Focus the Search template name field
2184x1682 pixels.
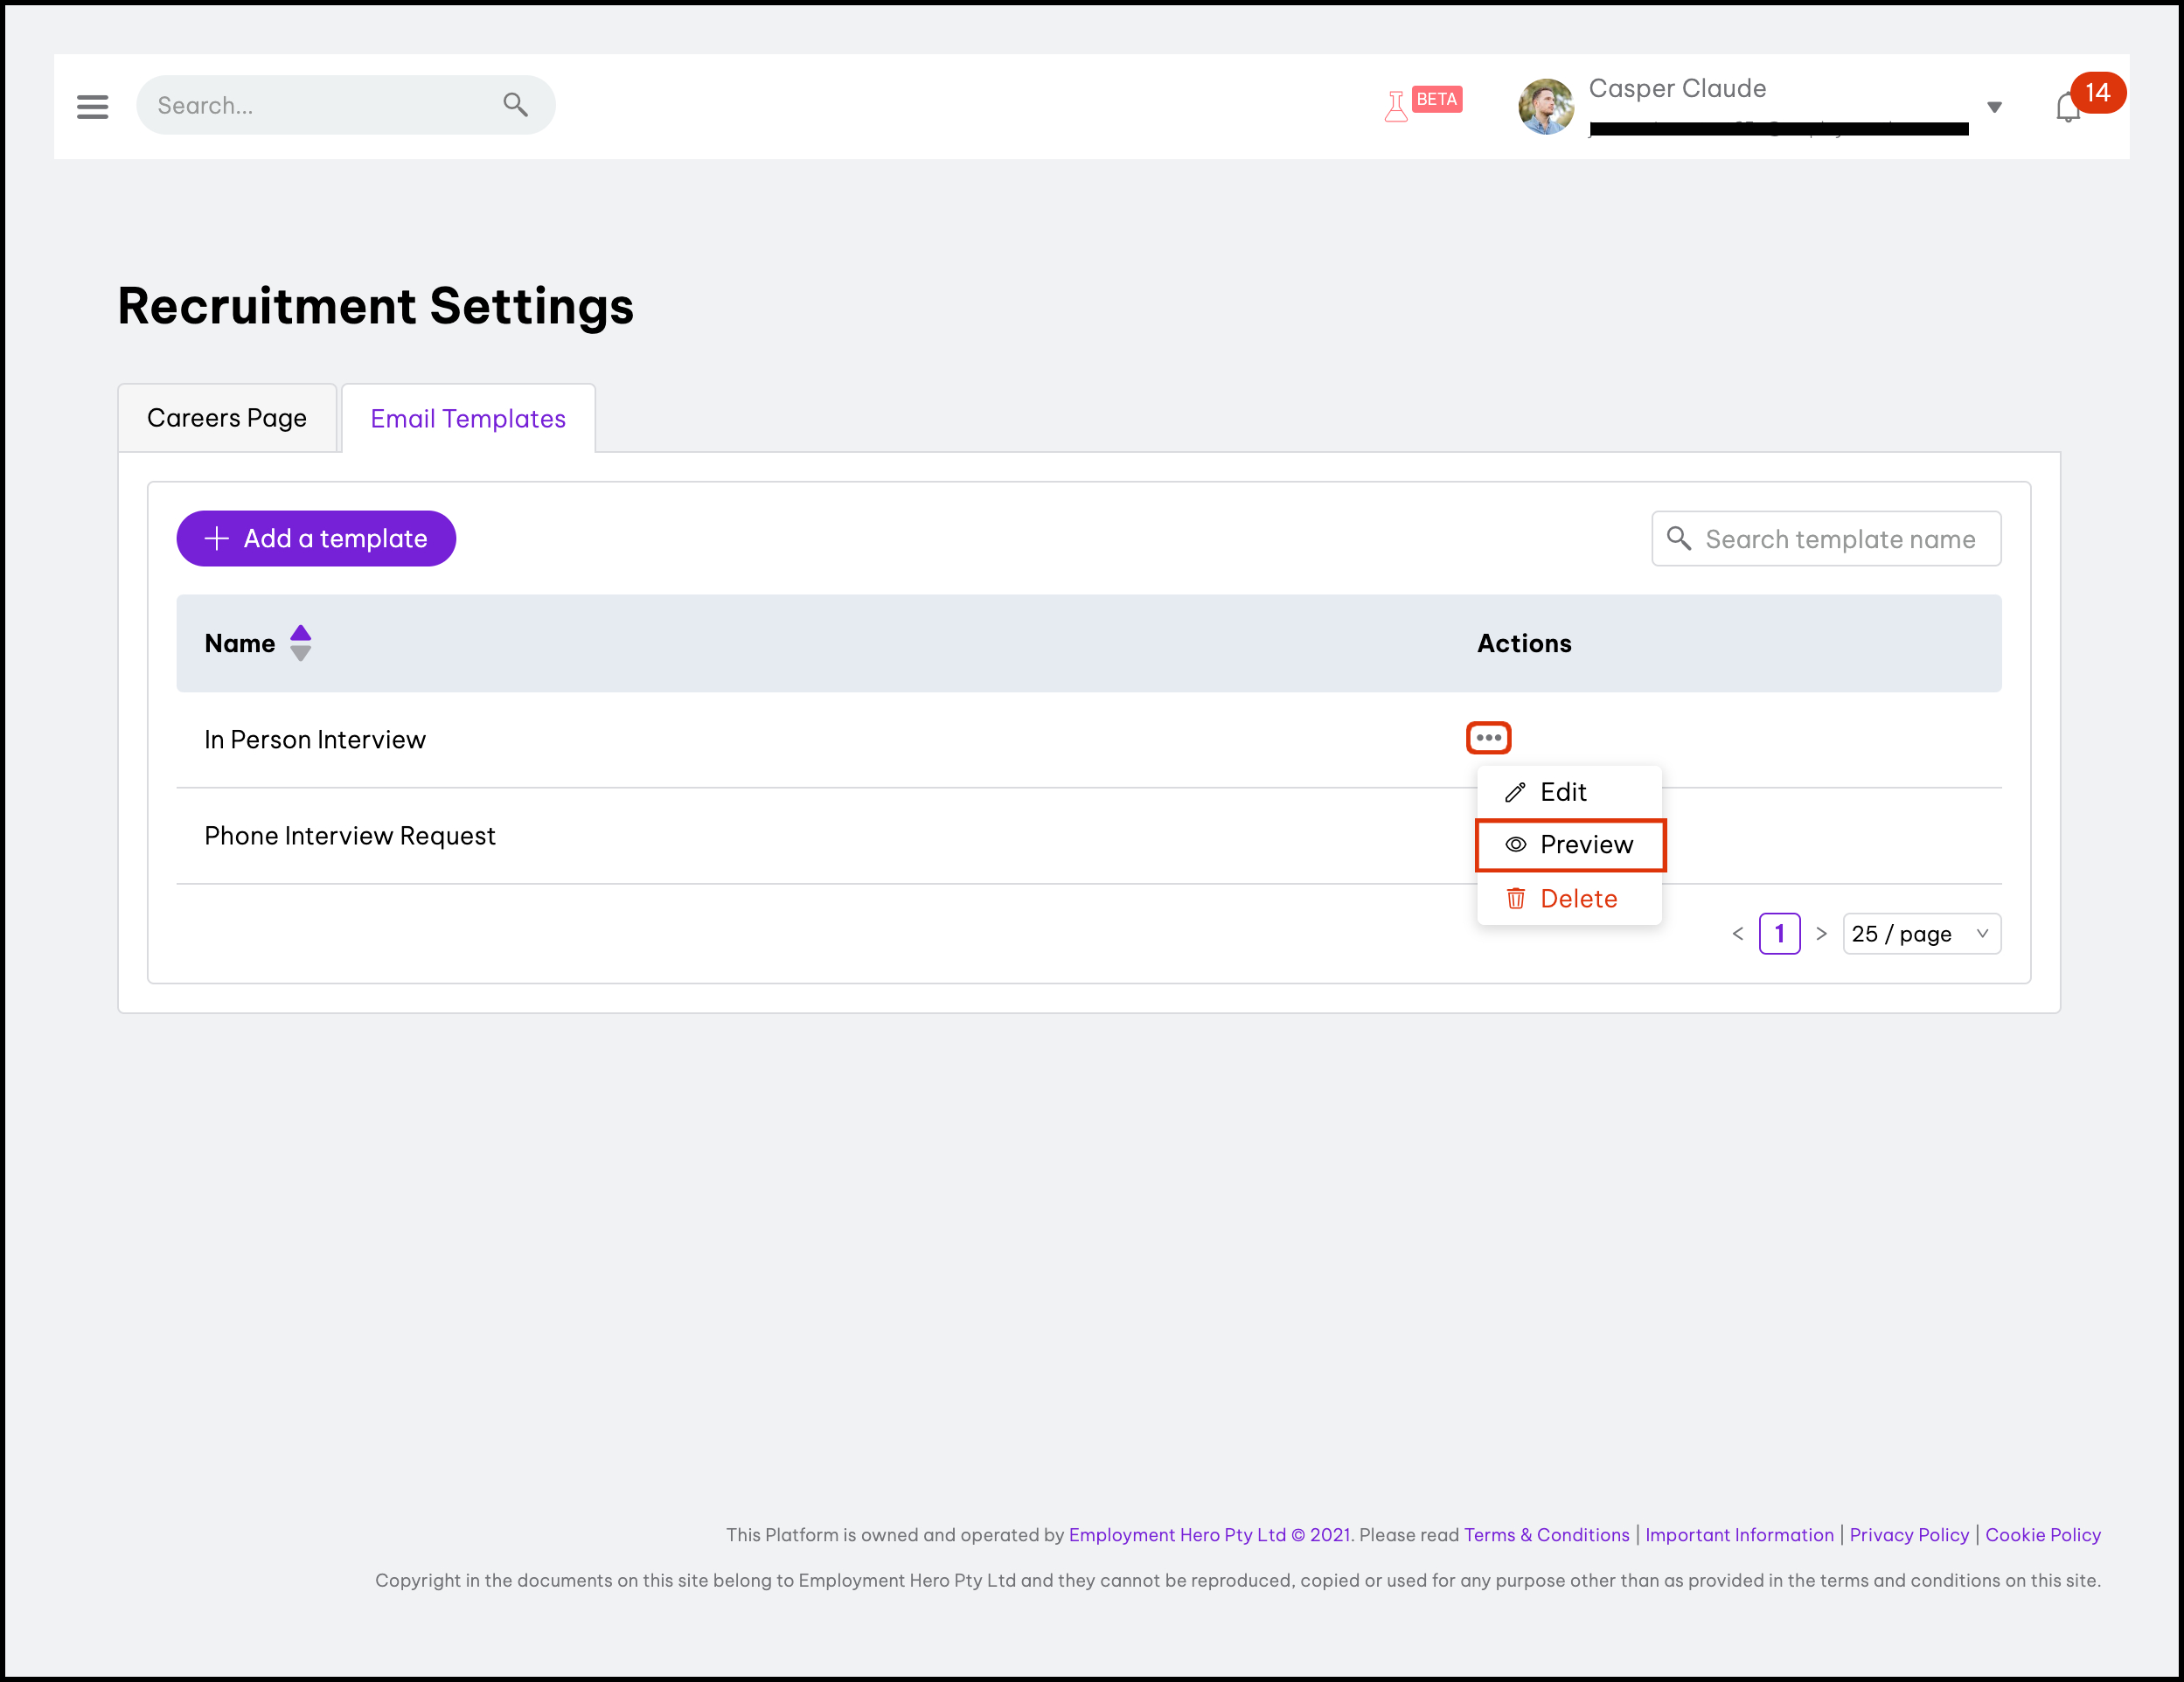[1839, 539]
